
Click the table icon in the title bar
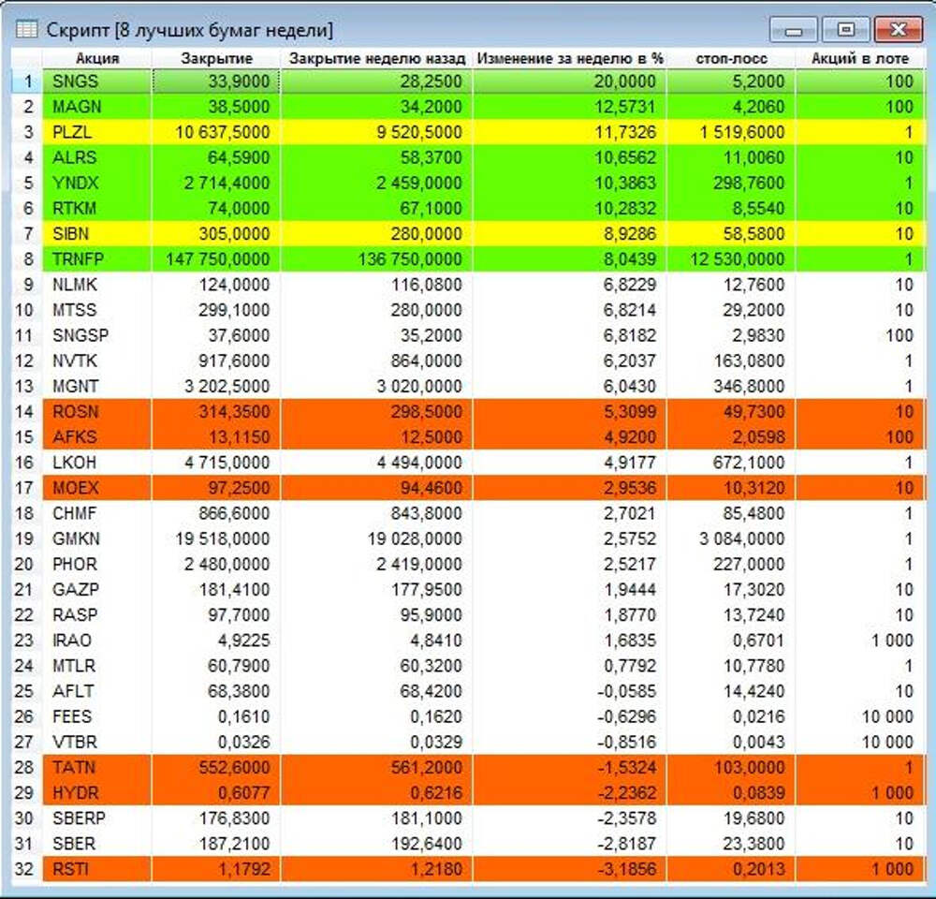coord(27,30)
